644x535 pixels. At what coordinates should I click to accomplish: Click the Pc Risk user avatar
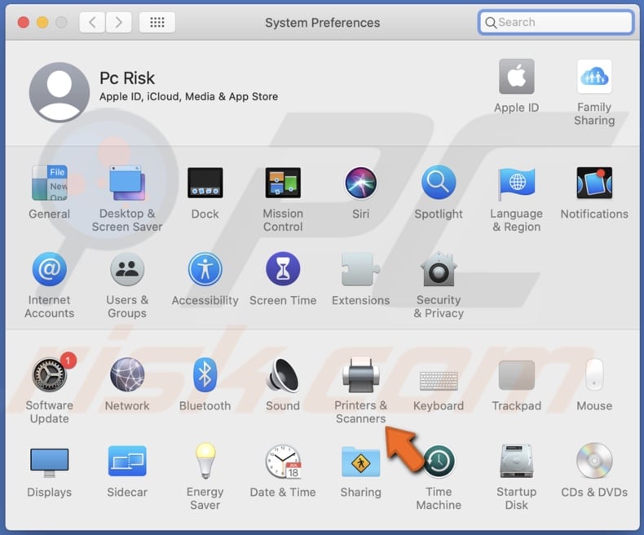point(60,91)
